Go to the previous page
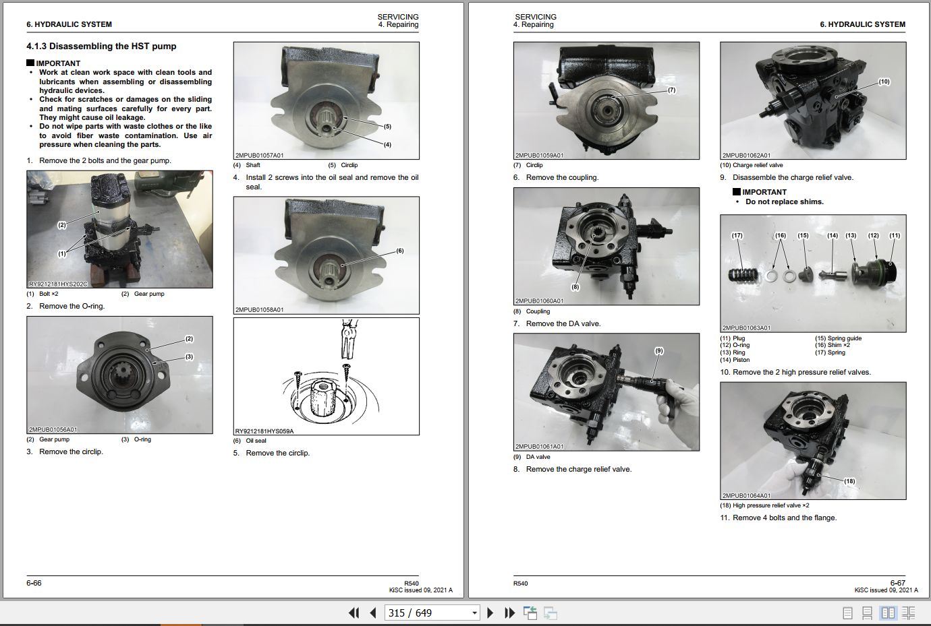 [x=372, y=613]
